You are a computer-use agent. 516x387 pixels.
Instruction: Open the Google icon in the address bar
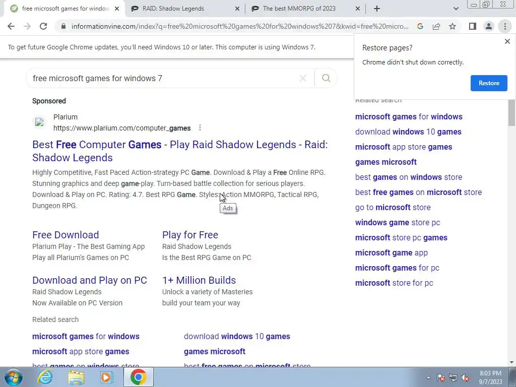click(x=420, y=26)
